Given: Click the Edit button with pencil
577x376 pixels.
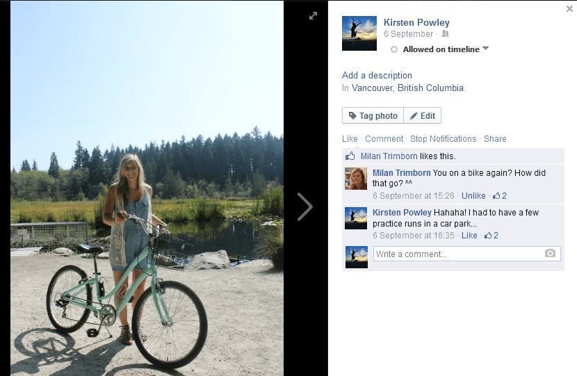Looking at the screenshot, I should tap(422, 116).
